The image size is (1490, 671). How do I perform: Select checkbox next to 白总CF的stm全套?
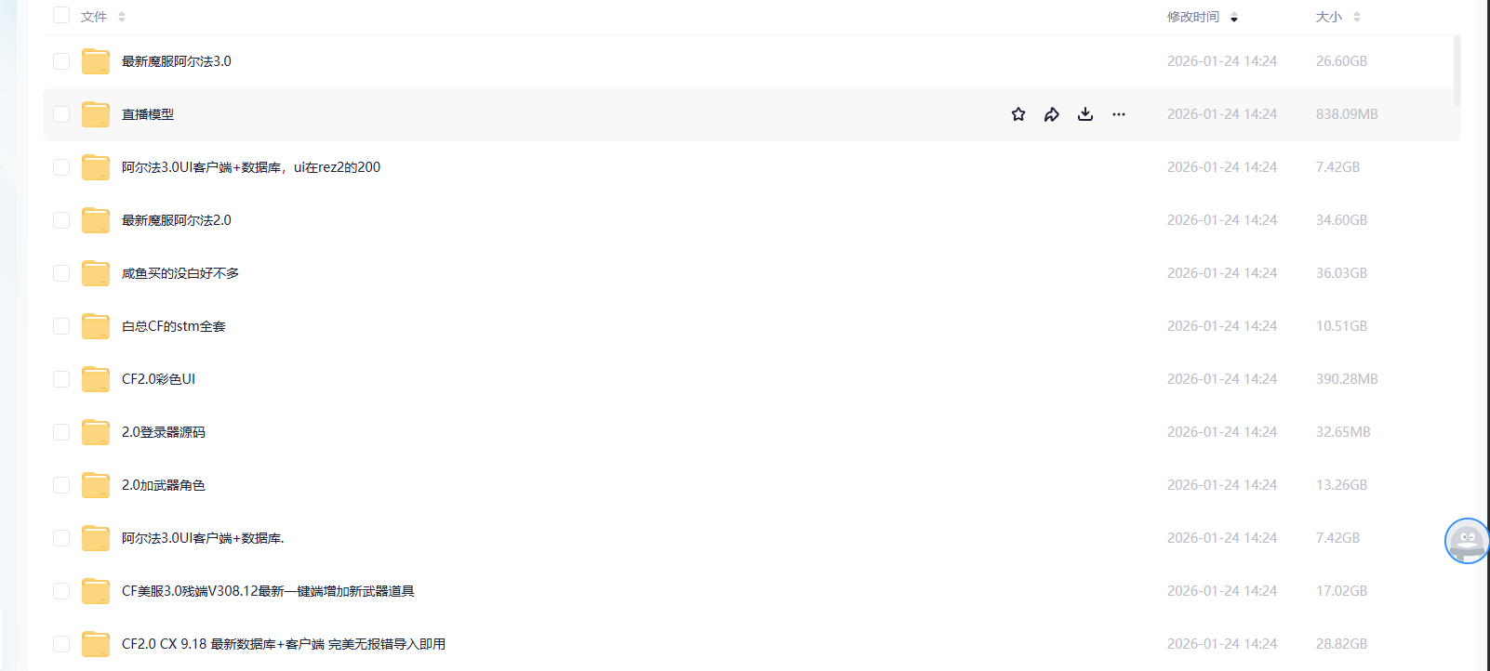(x=61, y=326)
